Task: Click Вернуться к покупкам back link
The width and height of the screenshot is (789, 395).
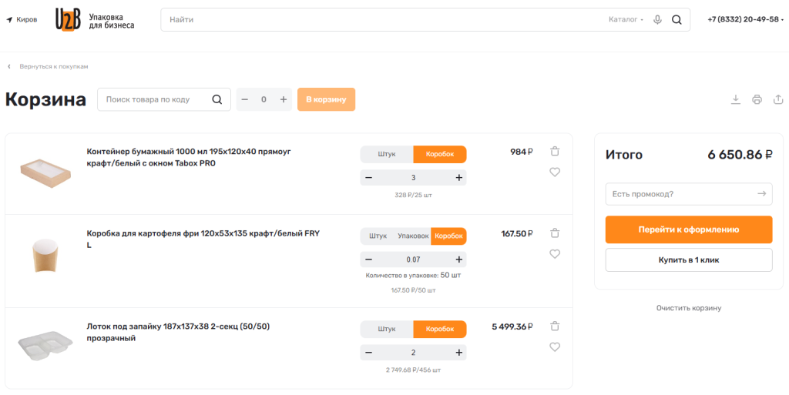Action: (x=53, y=67)
